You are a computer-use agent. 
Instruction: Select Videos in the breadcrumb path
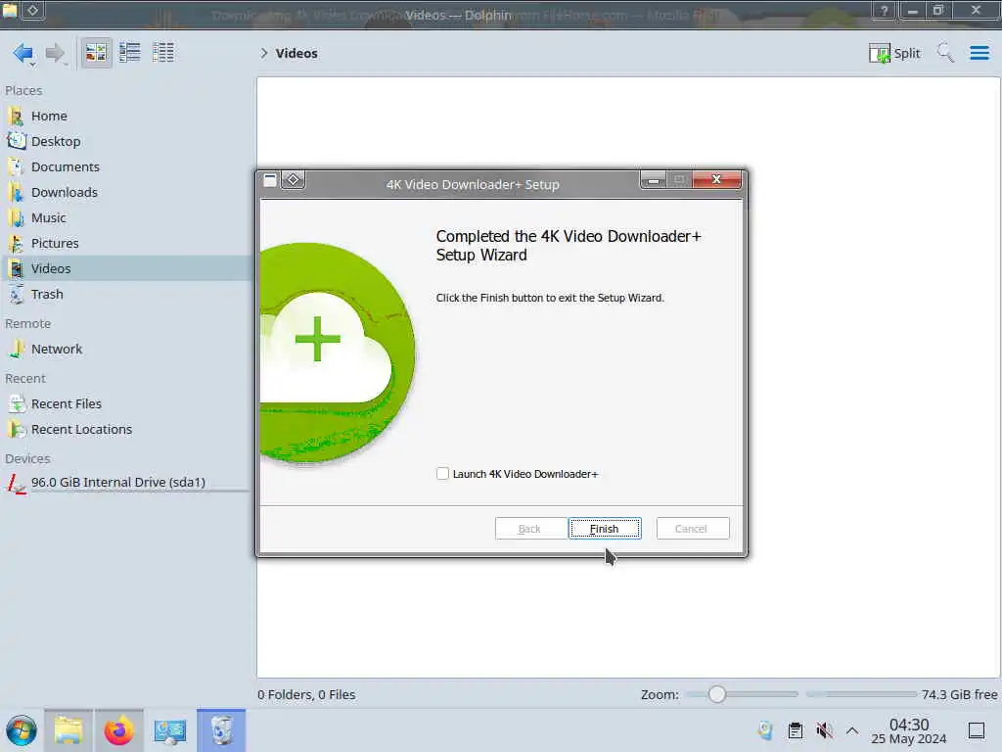(296, 53)
